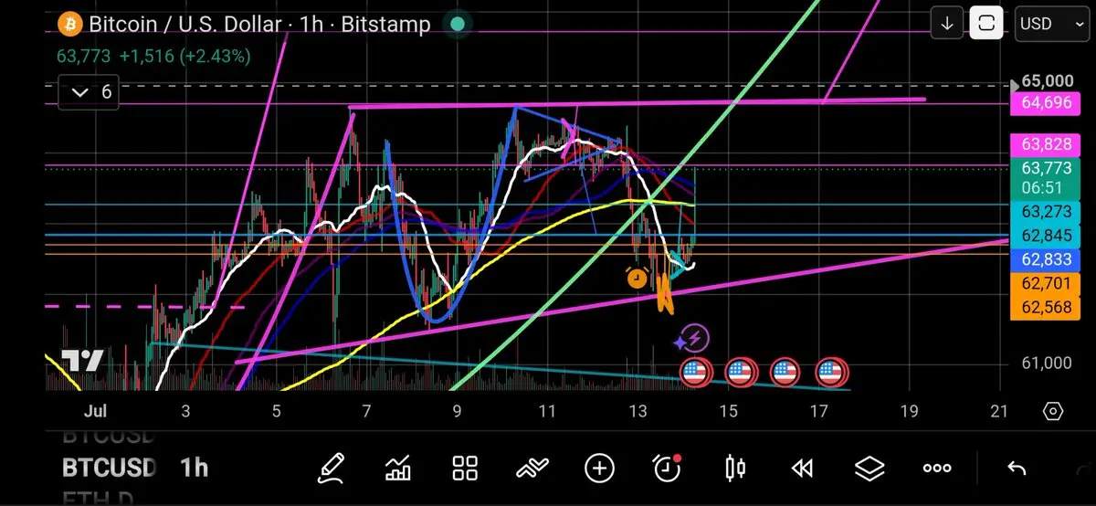Open the drawing tools pencil icon

pyautogui.click(x=331, y=469)
